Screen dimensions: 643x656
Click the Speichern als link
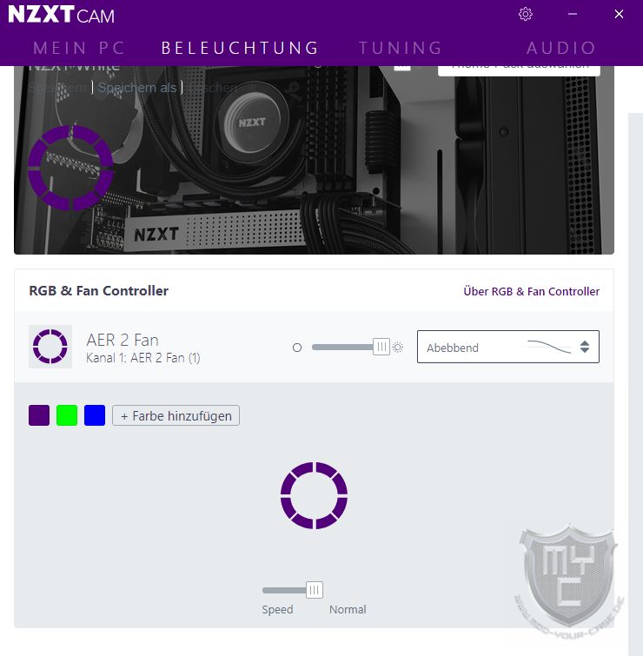[x=136, y=88]
